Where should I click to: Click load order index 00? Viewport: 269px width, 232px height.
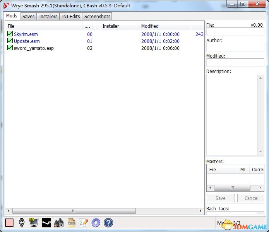click(90, 34)
